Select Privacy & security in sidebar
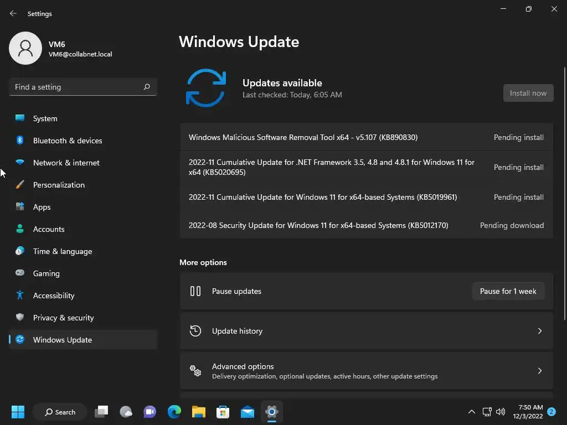This screenshot has width=567, height=425. (83, 317)
